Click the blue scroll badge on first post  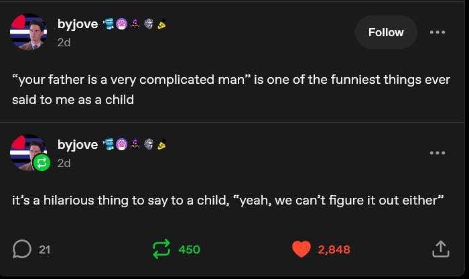point(109,25)
